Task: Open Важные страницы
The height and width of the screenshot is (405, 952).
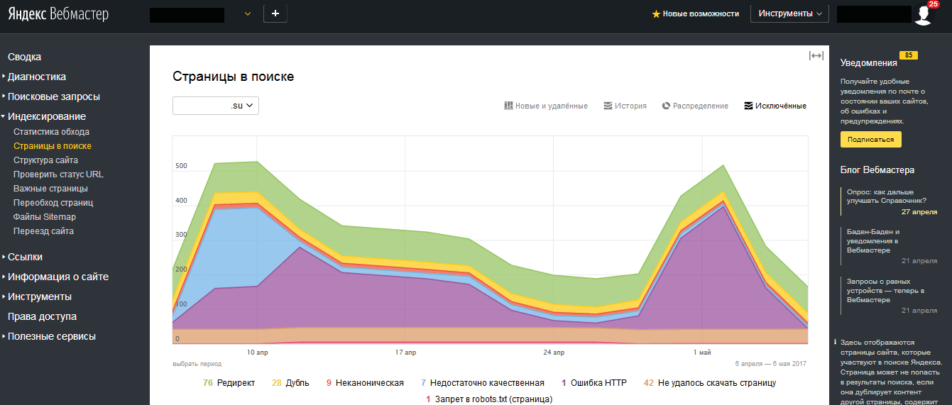Action: (x=50, y=189)
